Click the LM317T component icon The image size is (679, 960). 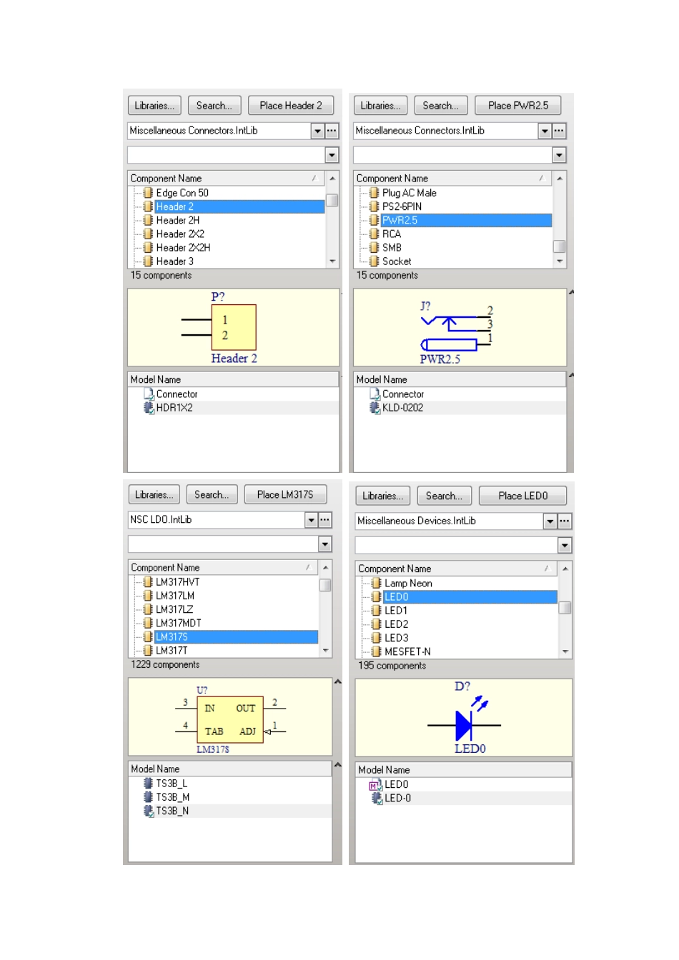148,651
